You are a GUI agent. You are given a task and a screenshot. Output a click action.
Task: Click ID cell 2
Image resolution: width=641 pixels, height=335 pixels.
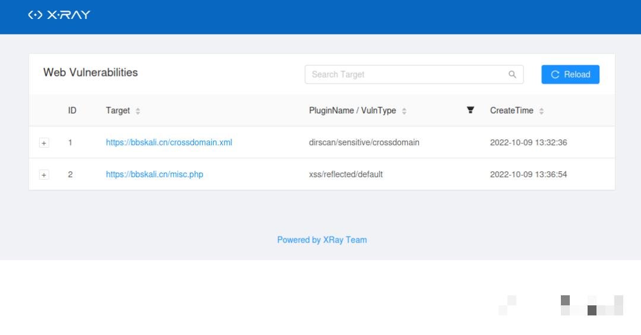(70, 174)
